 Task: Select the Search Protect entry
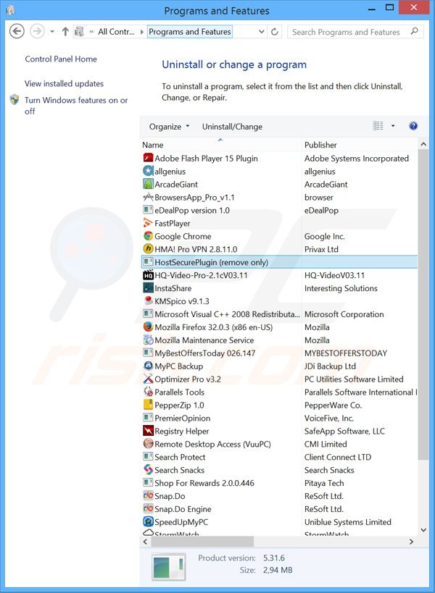click(279, 457)
